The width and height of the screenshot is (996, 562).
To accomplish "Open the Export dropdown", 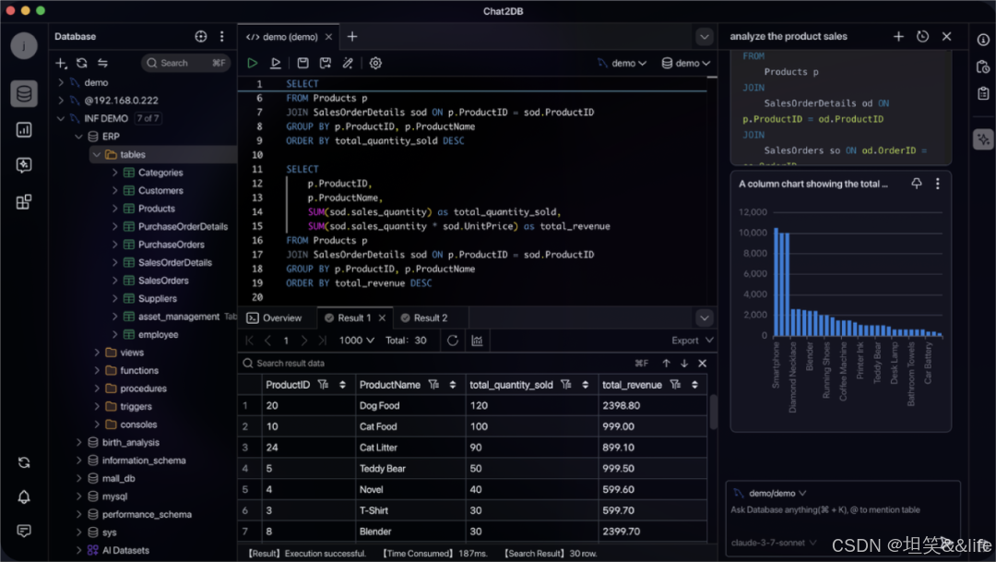I will (x=693, y=341).
